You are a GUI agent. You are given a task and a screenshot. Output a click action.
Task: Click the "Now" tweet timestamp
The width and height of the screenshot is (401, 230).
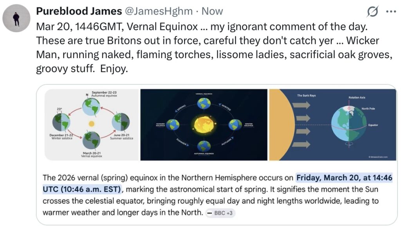tap(212, 12)
